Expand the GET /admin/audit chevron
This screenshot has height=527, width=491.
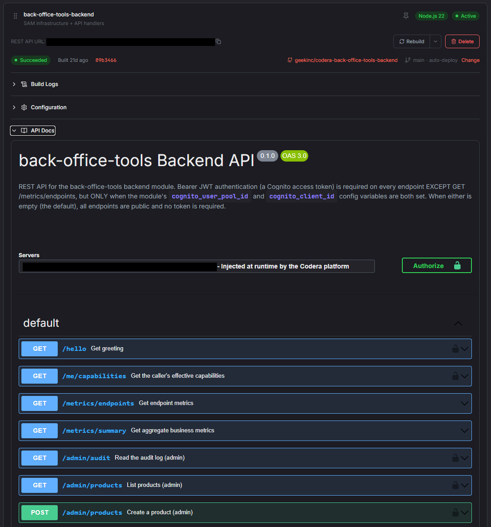465,458
